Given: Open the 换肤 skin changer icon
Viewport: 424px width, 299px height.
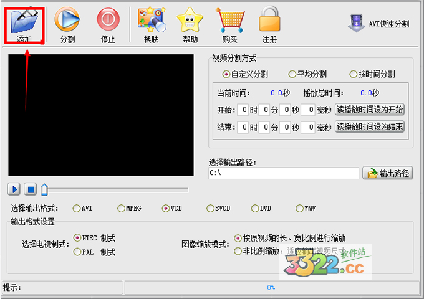Looking at the screenshot, I should coord(152,20).
